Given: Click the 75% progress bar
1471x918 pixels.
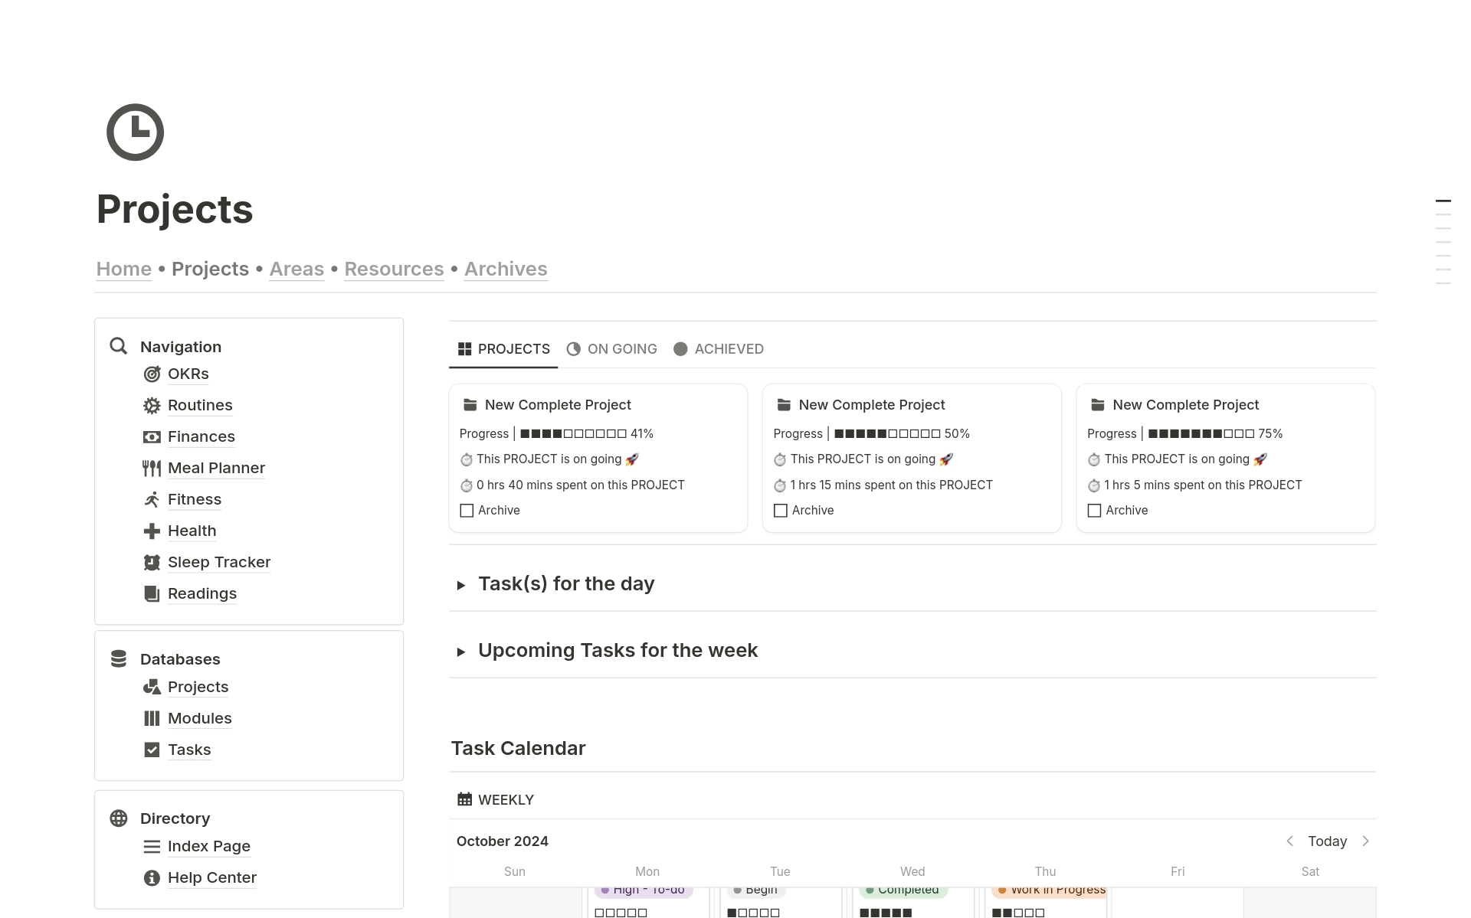Looking at the screenshot, I should tap(1201, 433).
